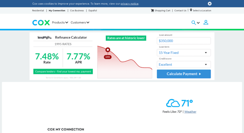Open the privacy notice link

coord(129,4)
